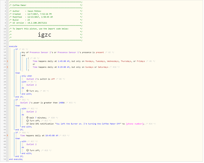Viewport: 204px width, 163px height.
Task: Click the time value '10:45:00 AM'
Action: pos(52,136)
